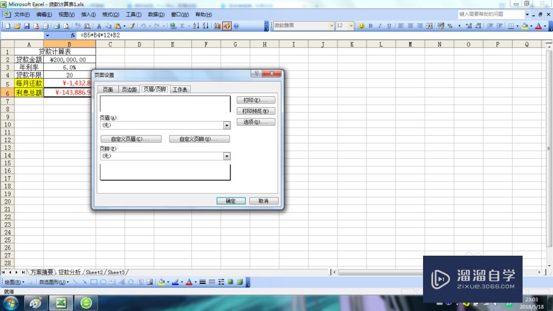Toggle Italic formatting button
This screenshot has height=311, width=553.
(380, 26)
